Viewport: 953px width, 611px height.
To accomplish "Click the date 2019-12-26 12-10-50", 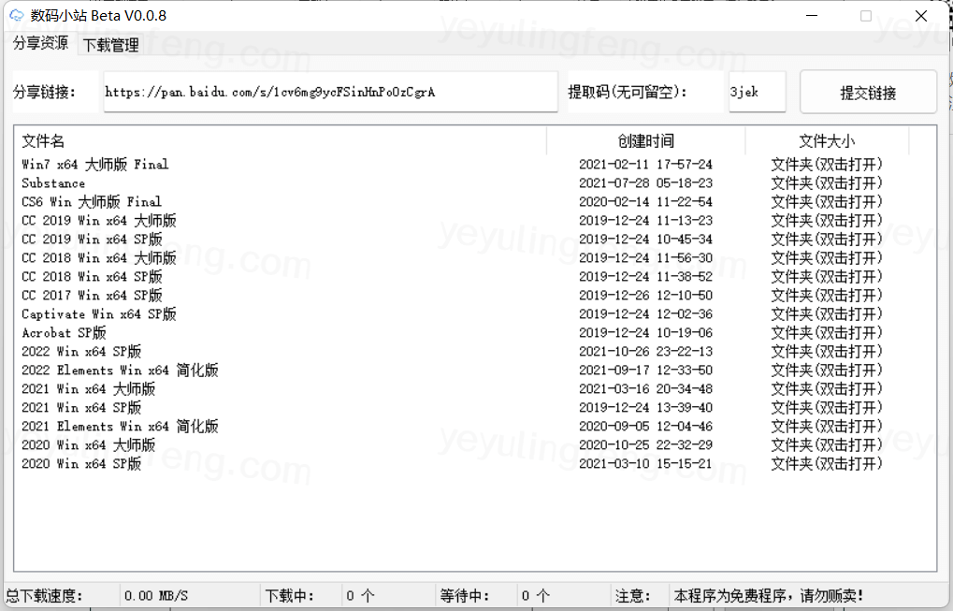I will [x=645, y=296].
